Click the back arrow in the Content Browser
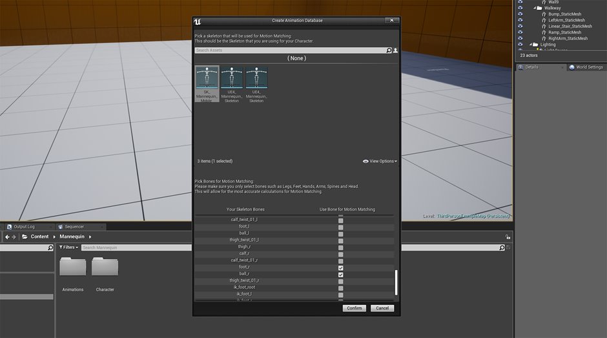Screen dimensions: 607x338 [x=7, y=237]
